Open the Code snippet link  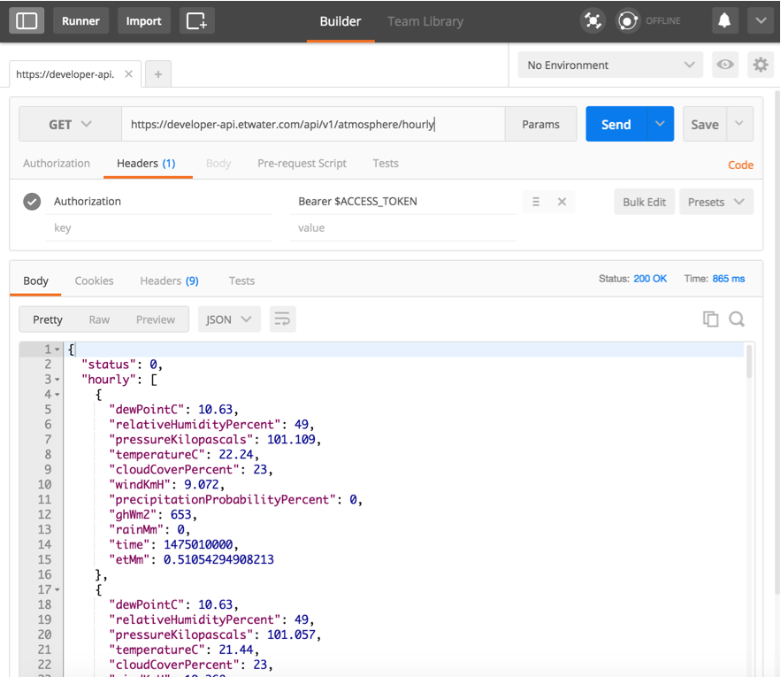point(740,165)
